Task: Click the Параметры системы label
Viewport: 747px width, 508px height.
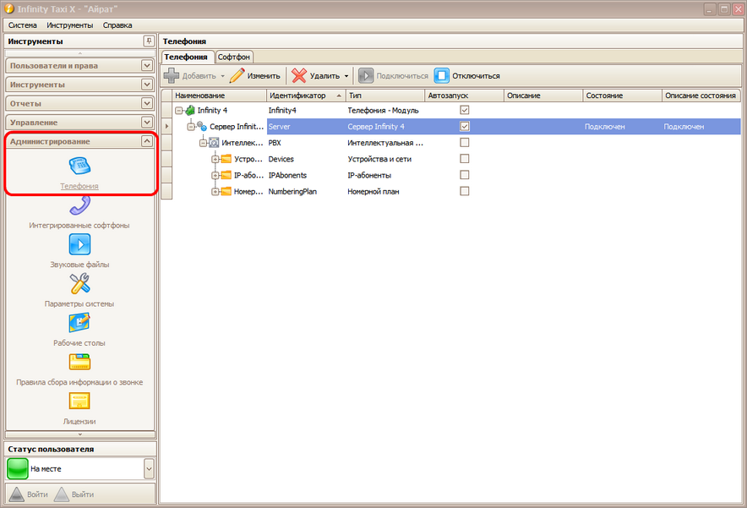Action: [79, 303]
